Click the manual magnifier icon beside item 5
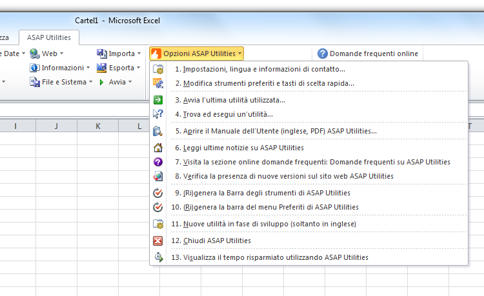The image size is (484, 296). [x=158, y=131]
